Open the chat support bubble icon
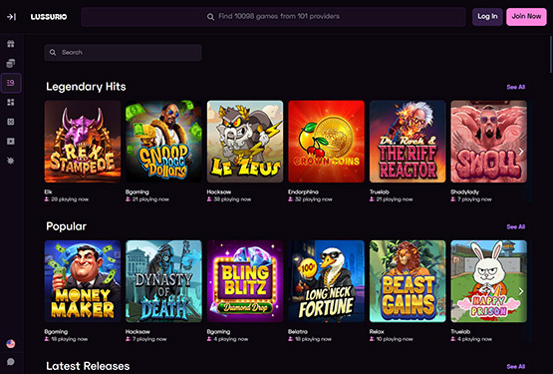553x374 pixels. [x=11, y=362]
